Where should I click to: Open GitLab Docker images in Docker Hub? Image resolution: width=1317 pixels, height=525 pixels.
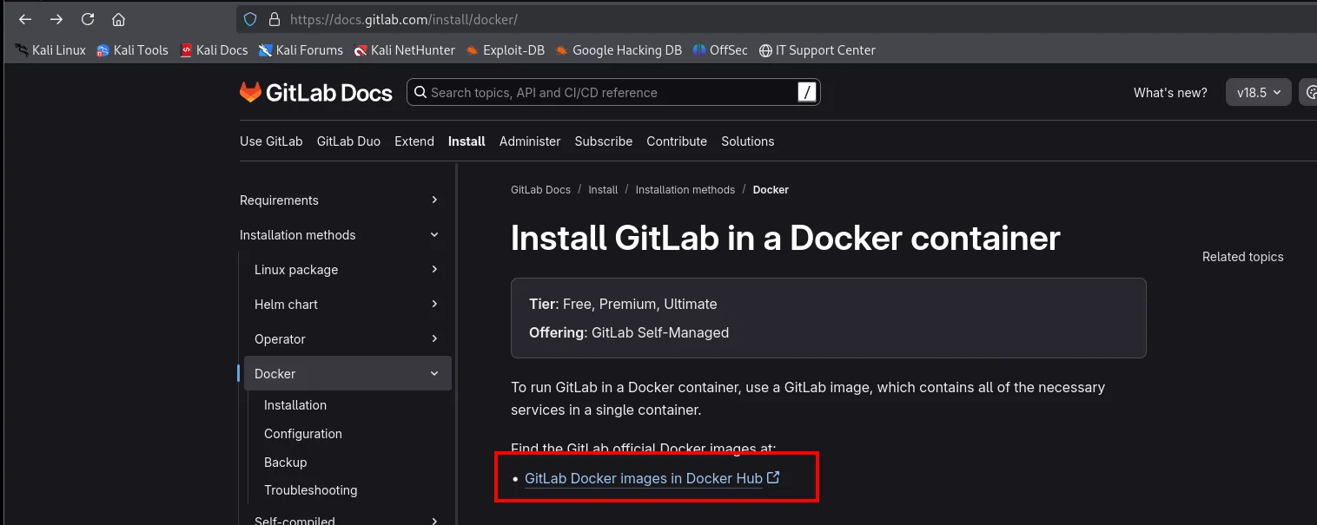tap(644, 478)
